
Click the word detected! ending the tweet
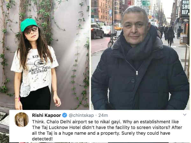42,139
